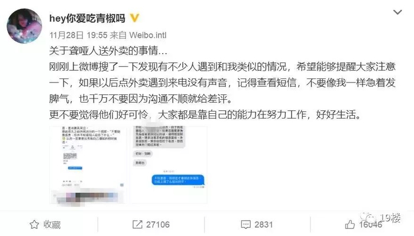Open the 11月28日 19:55 timestamp link

tap(79, 35)
